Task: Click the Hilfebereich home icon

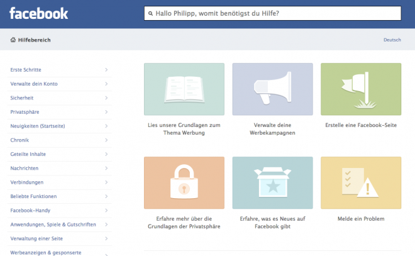Action: point(13,40)
